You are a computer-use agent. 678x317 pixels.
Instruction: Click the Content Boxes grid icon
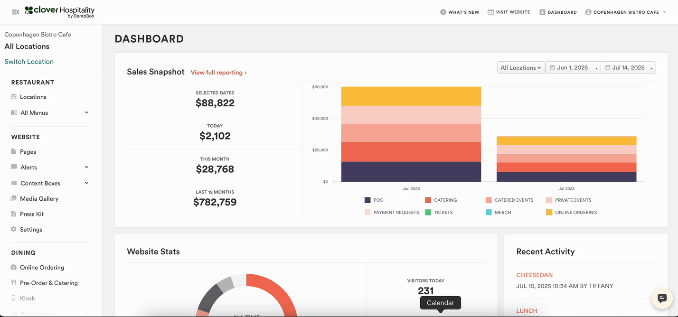[x=14, y=183]
